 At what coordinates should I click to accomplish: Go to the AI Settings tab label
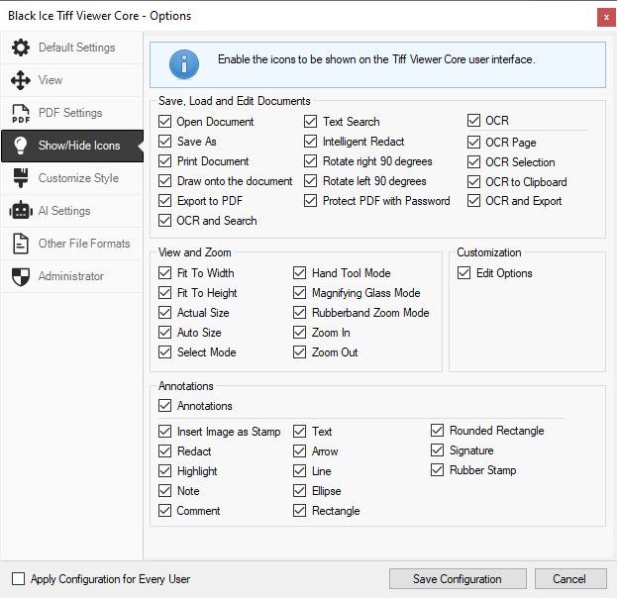(x=64, y=211)
